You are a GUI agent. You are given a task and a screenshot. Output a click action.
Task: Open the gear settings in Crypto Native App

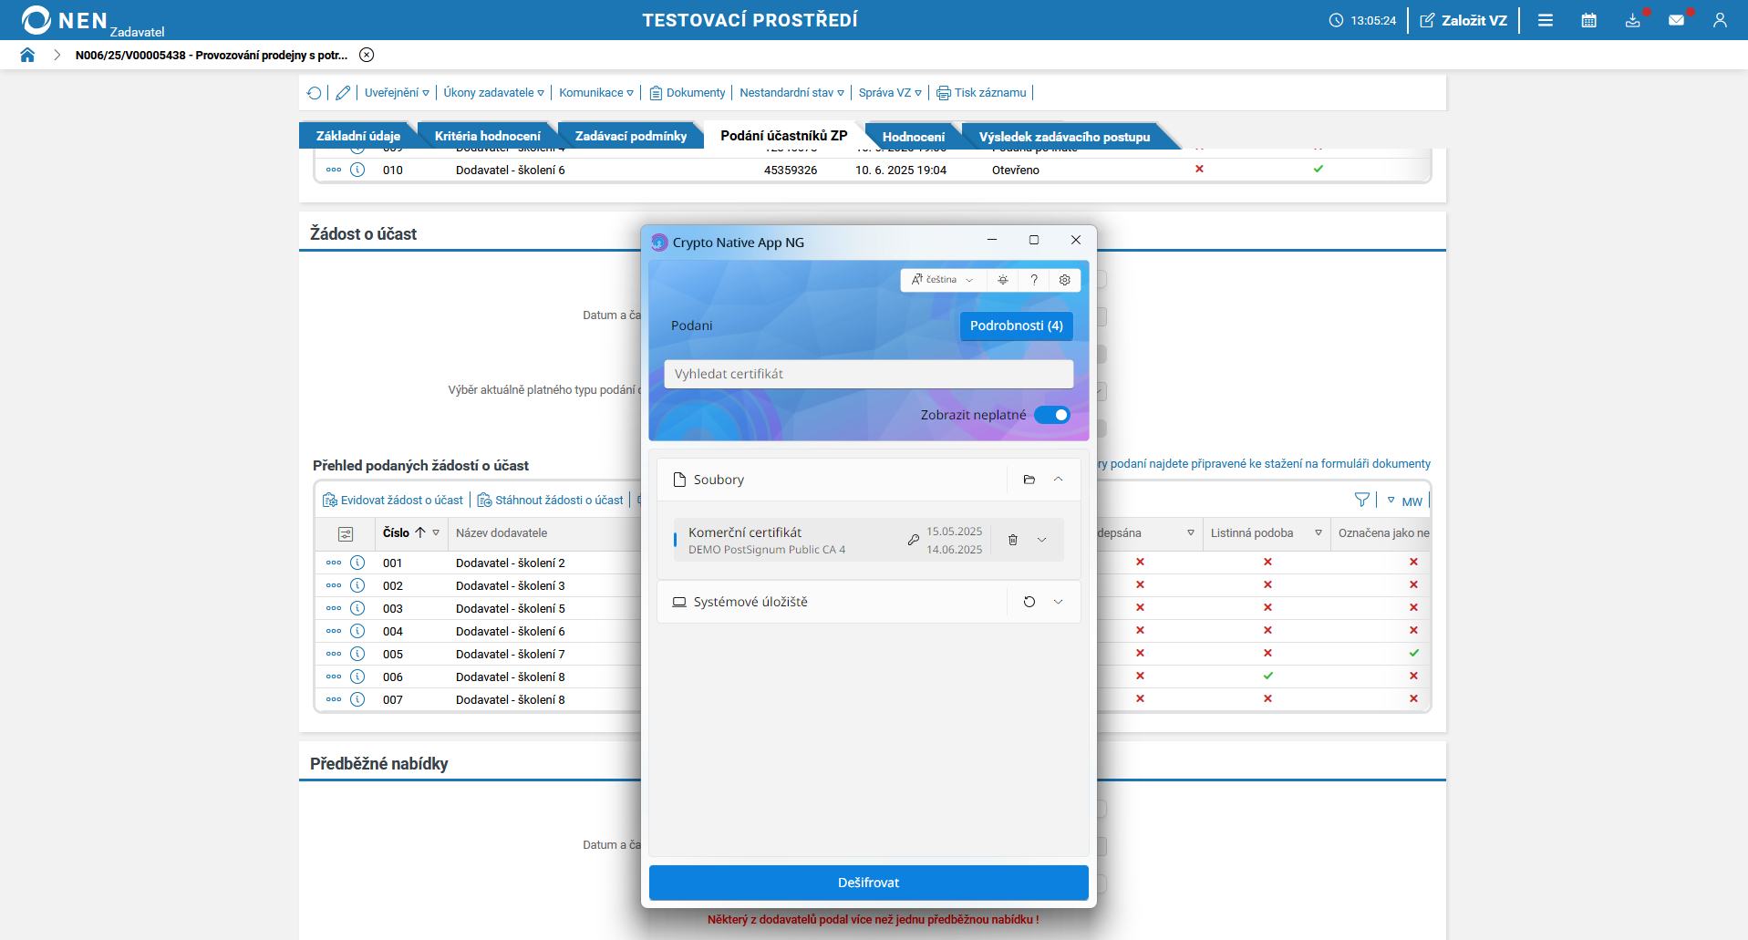1064,280
